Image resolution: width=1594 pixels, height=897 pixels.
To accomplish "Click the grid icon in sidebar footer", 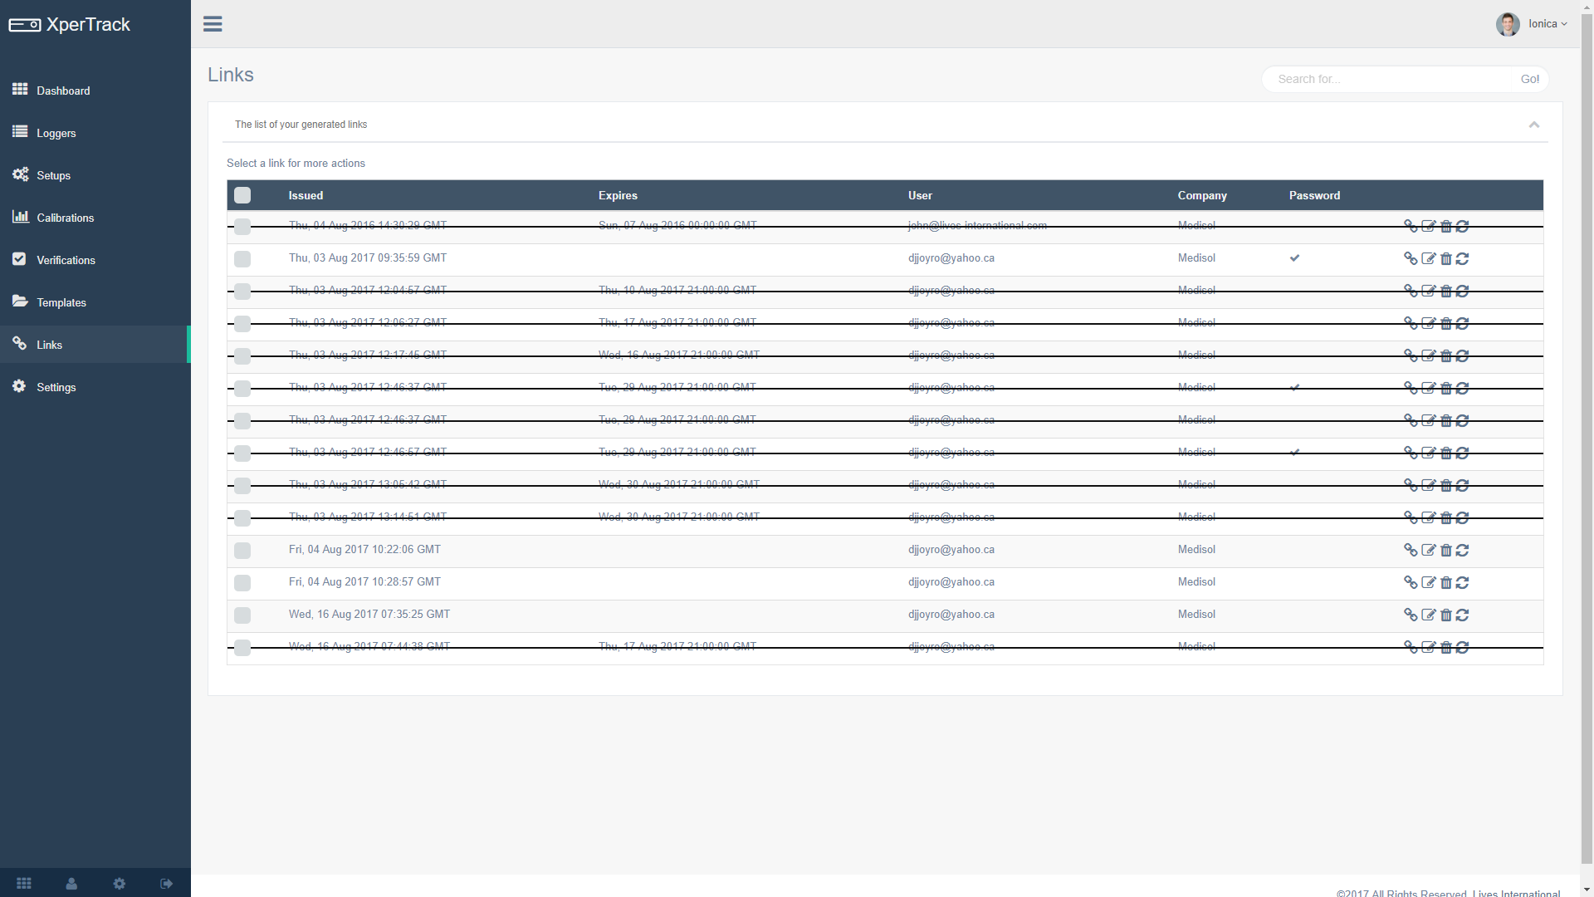I will (24, 884).
